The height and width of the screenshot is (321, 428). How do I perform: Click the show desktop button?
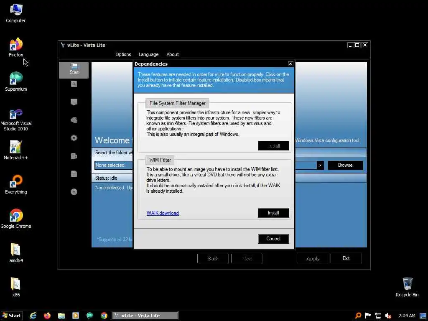click(x=423, y=316)
